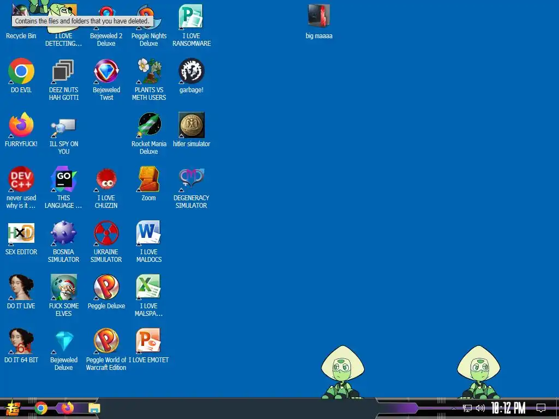
Task: Open the garbage! shortcut
Action: [192, 75]
